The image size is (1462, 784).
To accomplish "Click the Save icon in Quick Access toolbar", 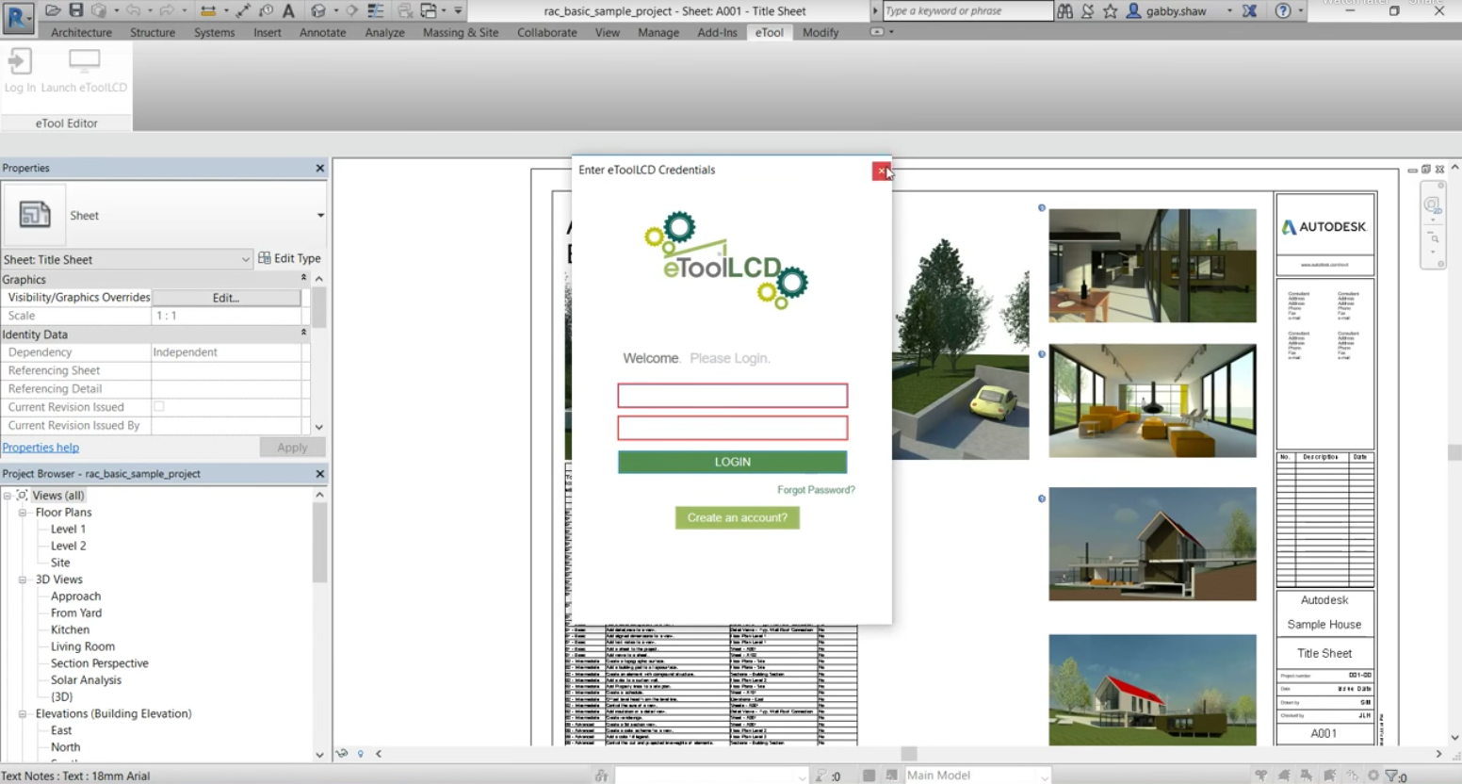I will [x=76, y=10].
